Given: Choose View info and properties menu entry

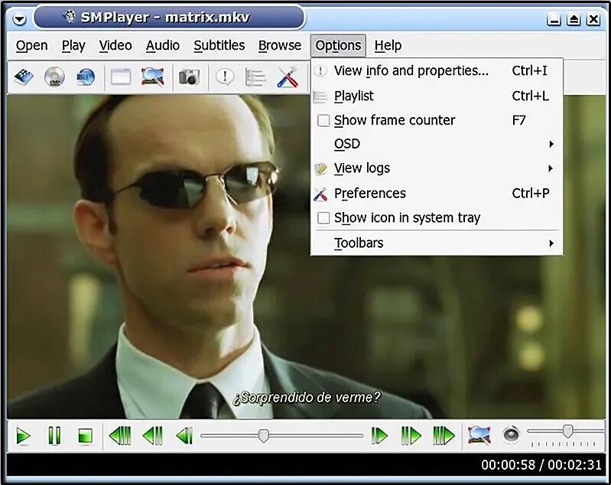Looking at the screenshot, I should pos(437,71).
